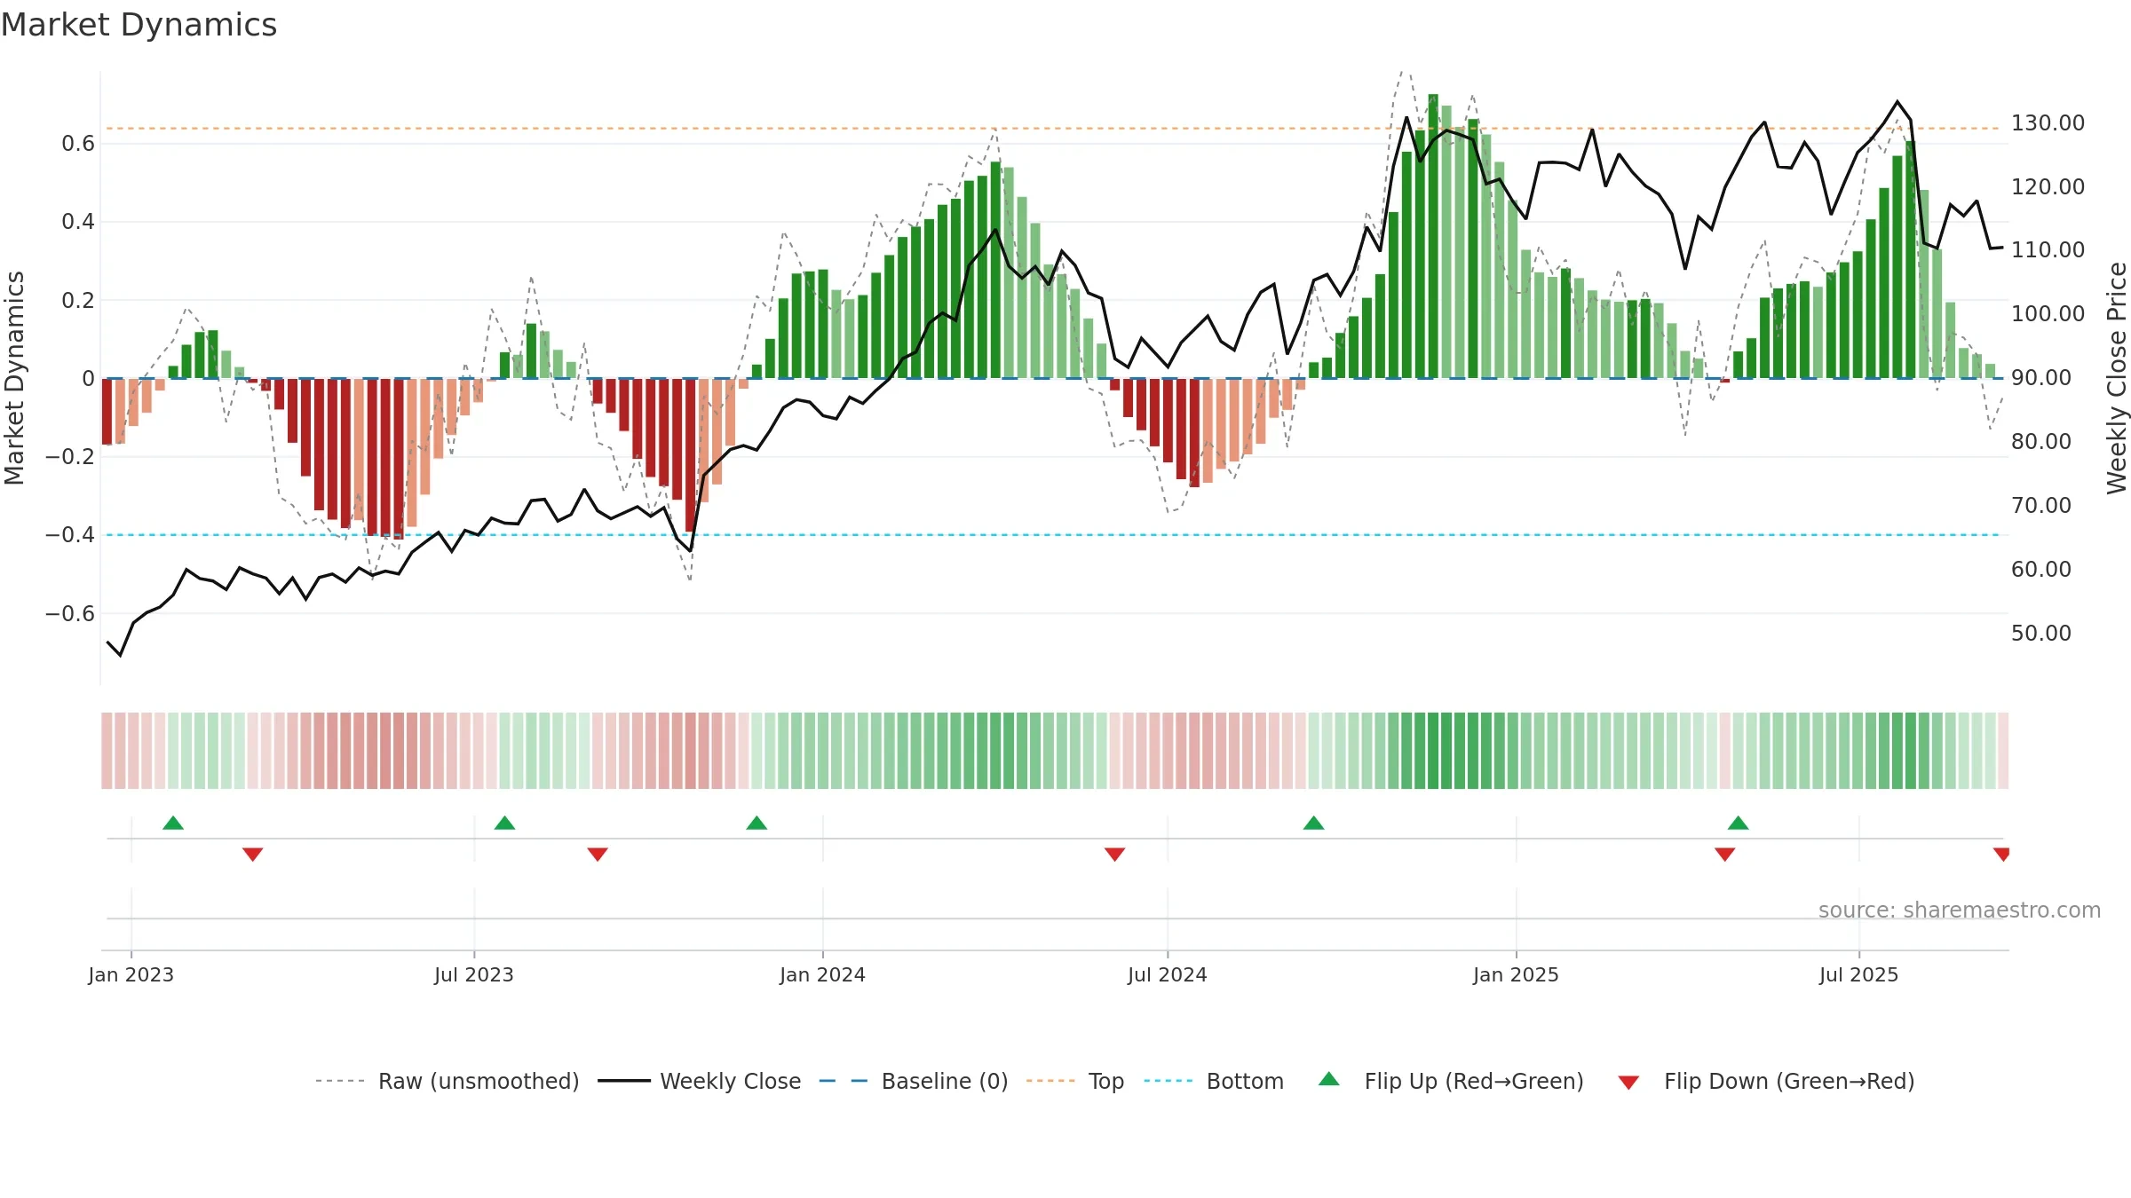The image size is (2131, 1198).
Task: Click the 0.6 Market Dynamics tick label
Action: 78,143
